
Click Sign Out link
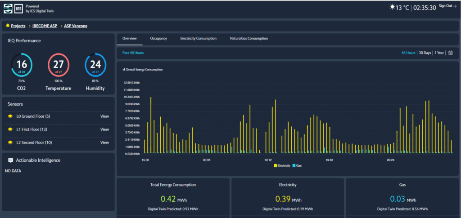coord(447,6)
